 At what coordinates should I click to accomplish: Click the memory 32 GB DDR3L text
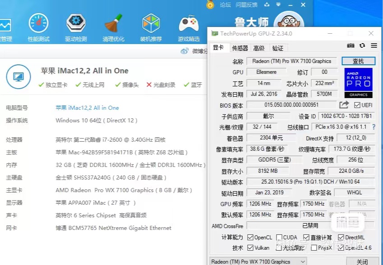pos(131,165)
